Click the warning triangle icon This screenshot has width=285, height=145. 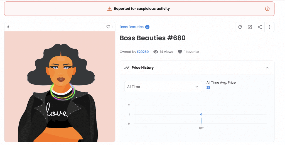coord(110,9)
